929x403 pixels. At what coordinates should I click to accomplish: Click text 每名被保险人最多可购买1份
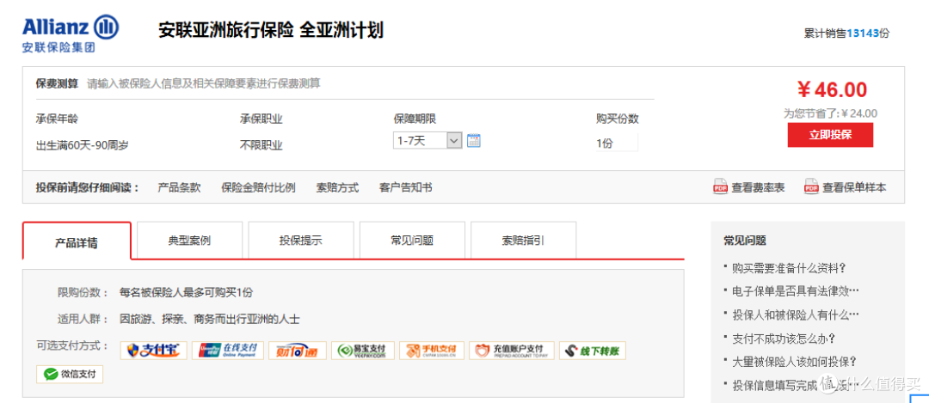click(x=186, y=292)
